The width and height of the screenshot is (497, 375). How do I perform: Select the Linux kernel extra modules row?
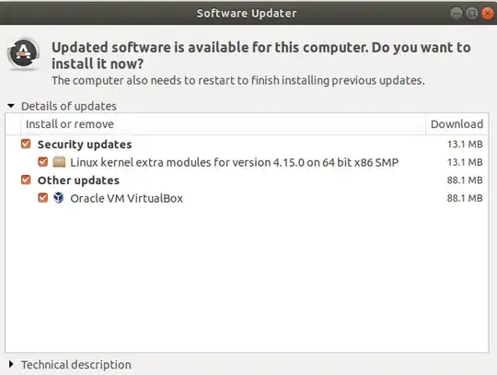[x=247, y=162]
